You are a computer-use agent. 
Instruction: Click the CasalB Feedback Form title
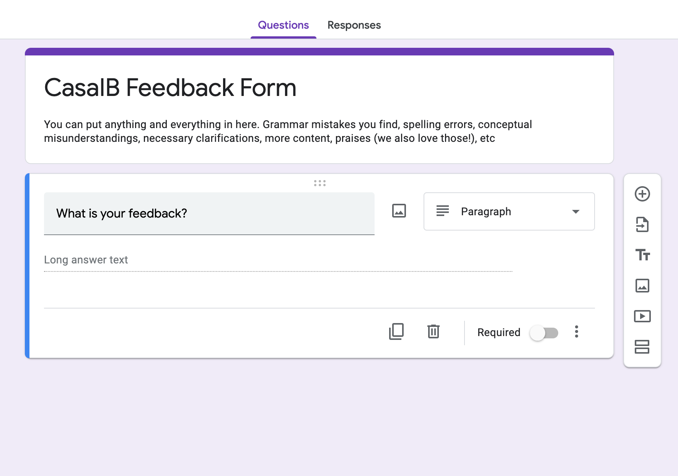170,88
